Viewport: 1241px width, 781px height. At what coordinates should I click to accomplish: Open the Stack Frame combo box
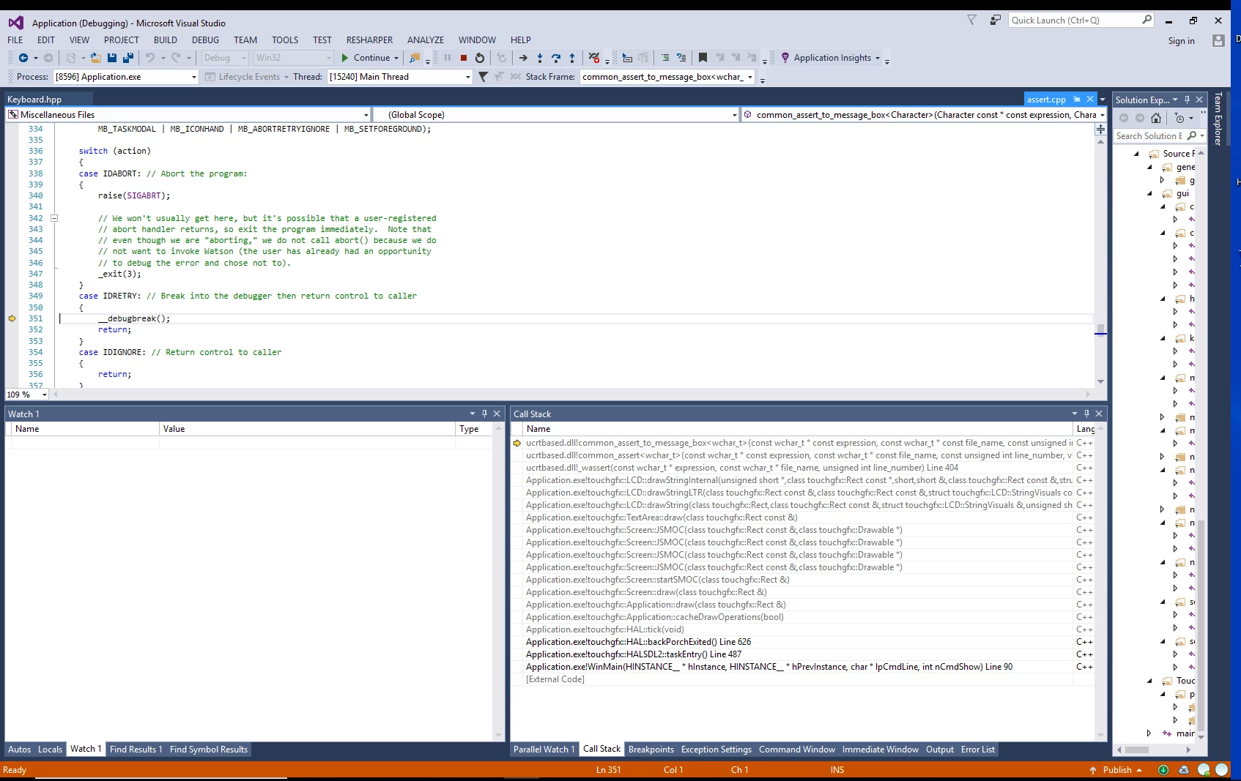click(x=667, y=77)
